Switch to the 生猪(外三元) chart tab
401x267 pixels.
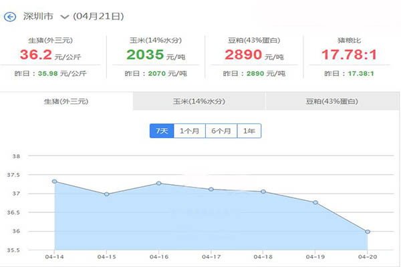click(x=66, y=102)
